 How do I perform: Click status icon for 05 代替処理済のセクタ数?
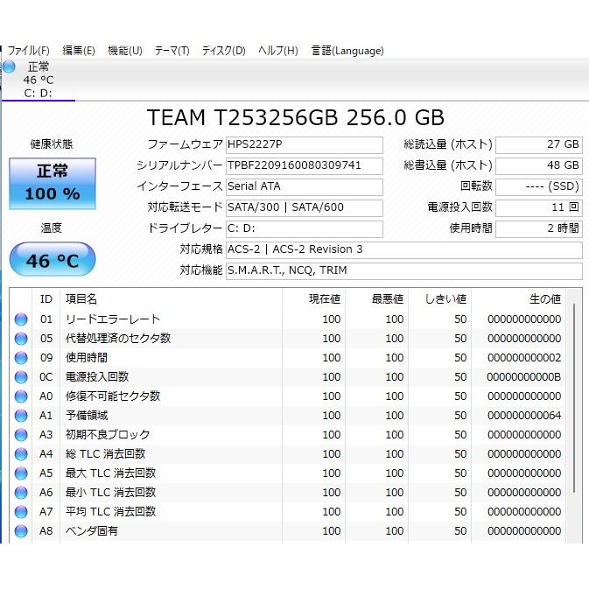pyautogui.click(x=21, y=339)
